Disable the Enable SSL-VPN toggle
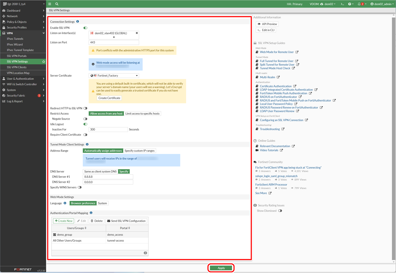Image resolution: width=396 pixels, height=273 pixels. tap(85, 28)
